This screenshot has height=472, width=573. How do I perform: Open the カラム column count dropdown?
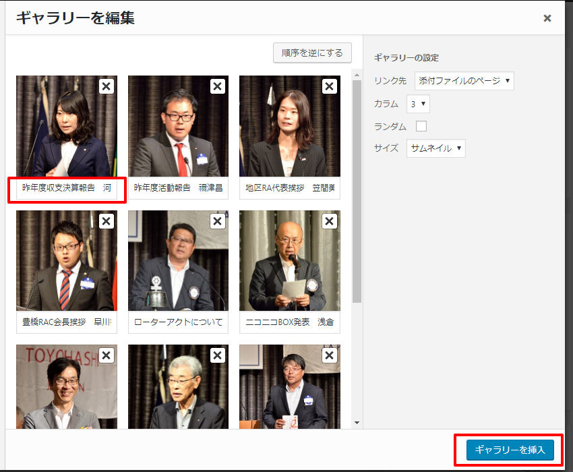(x=418, y=104)
